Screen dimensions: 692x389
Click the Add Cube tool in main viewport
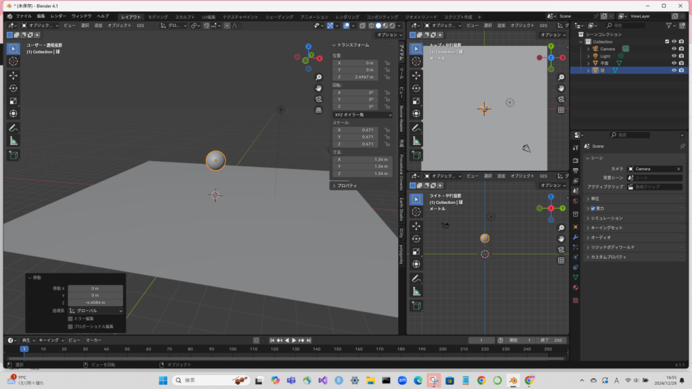click(14, 155)
